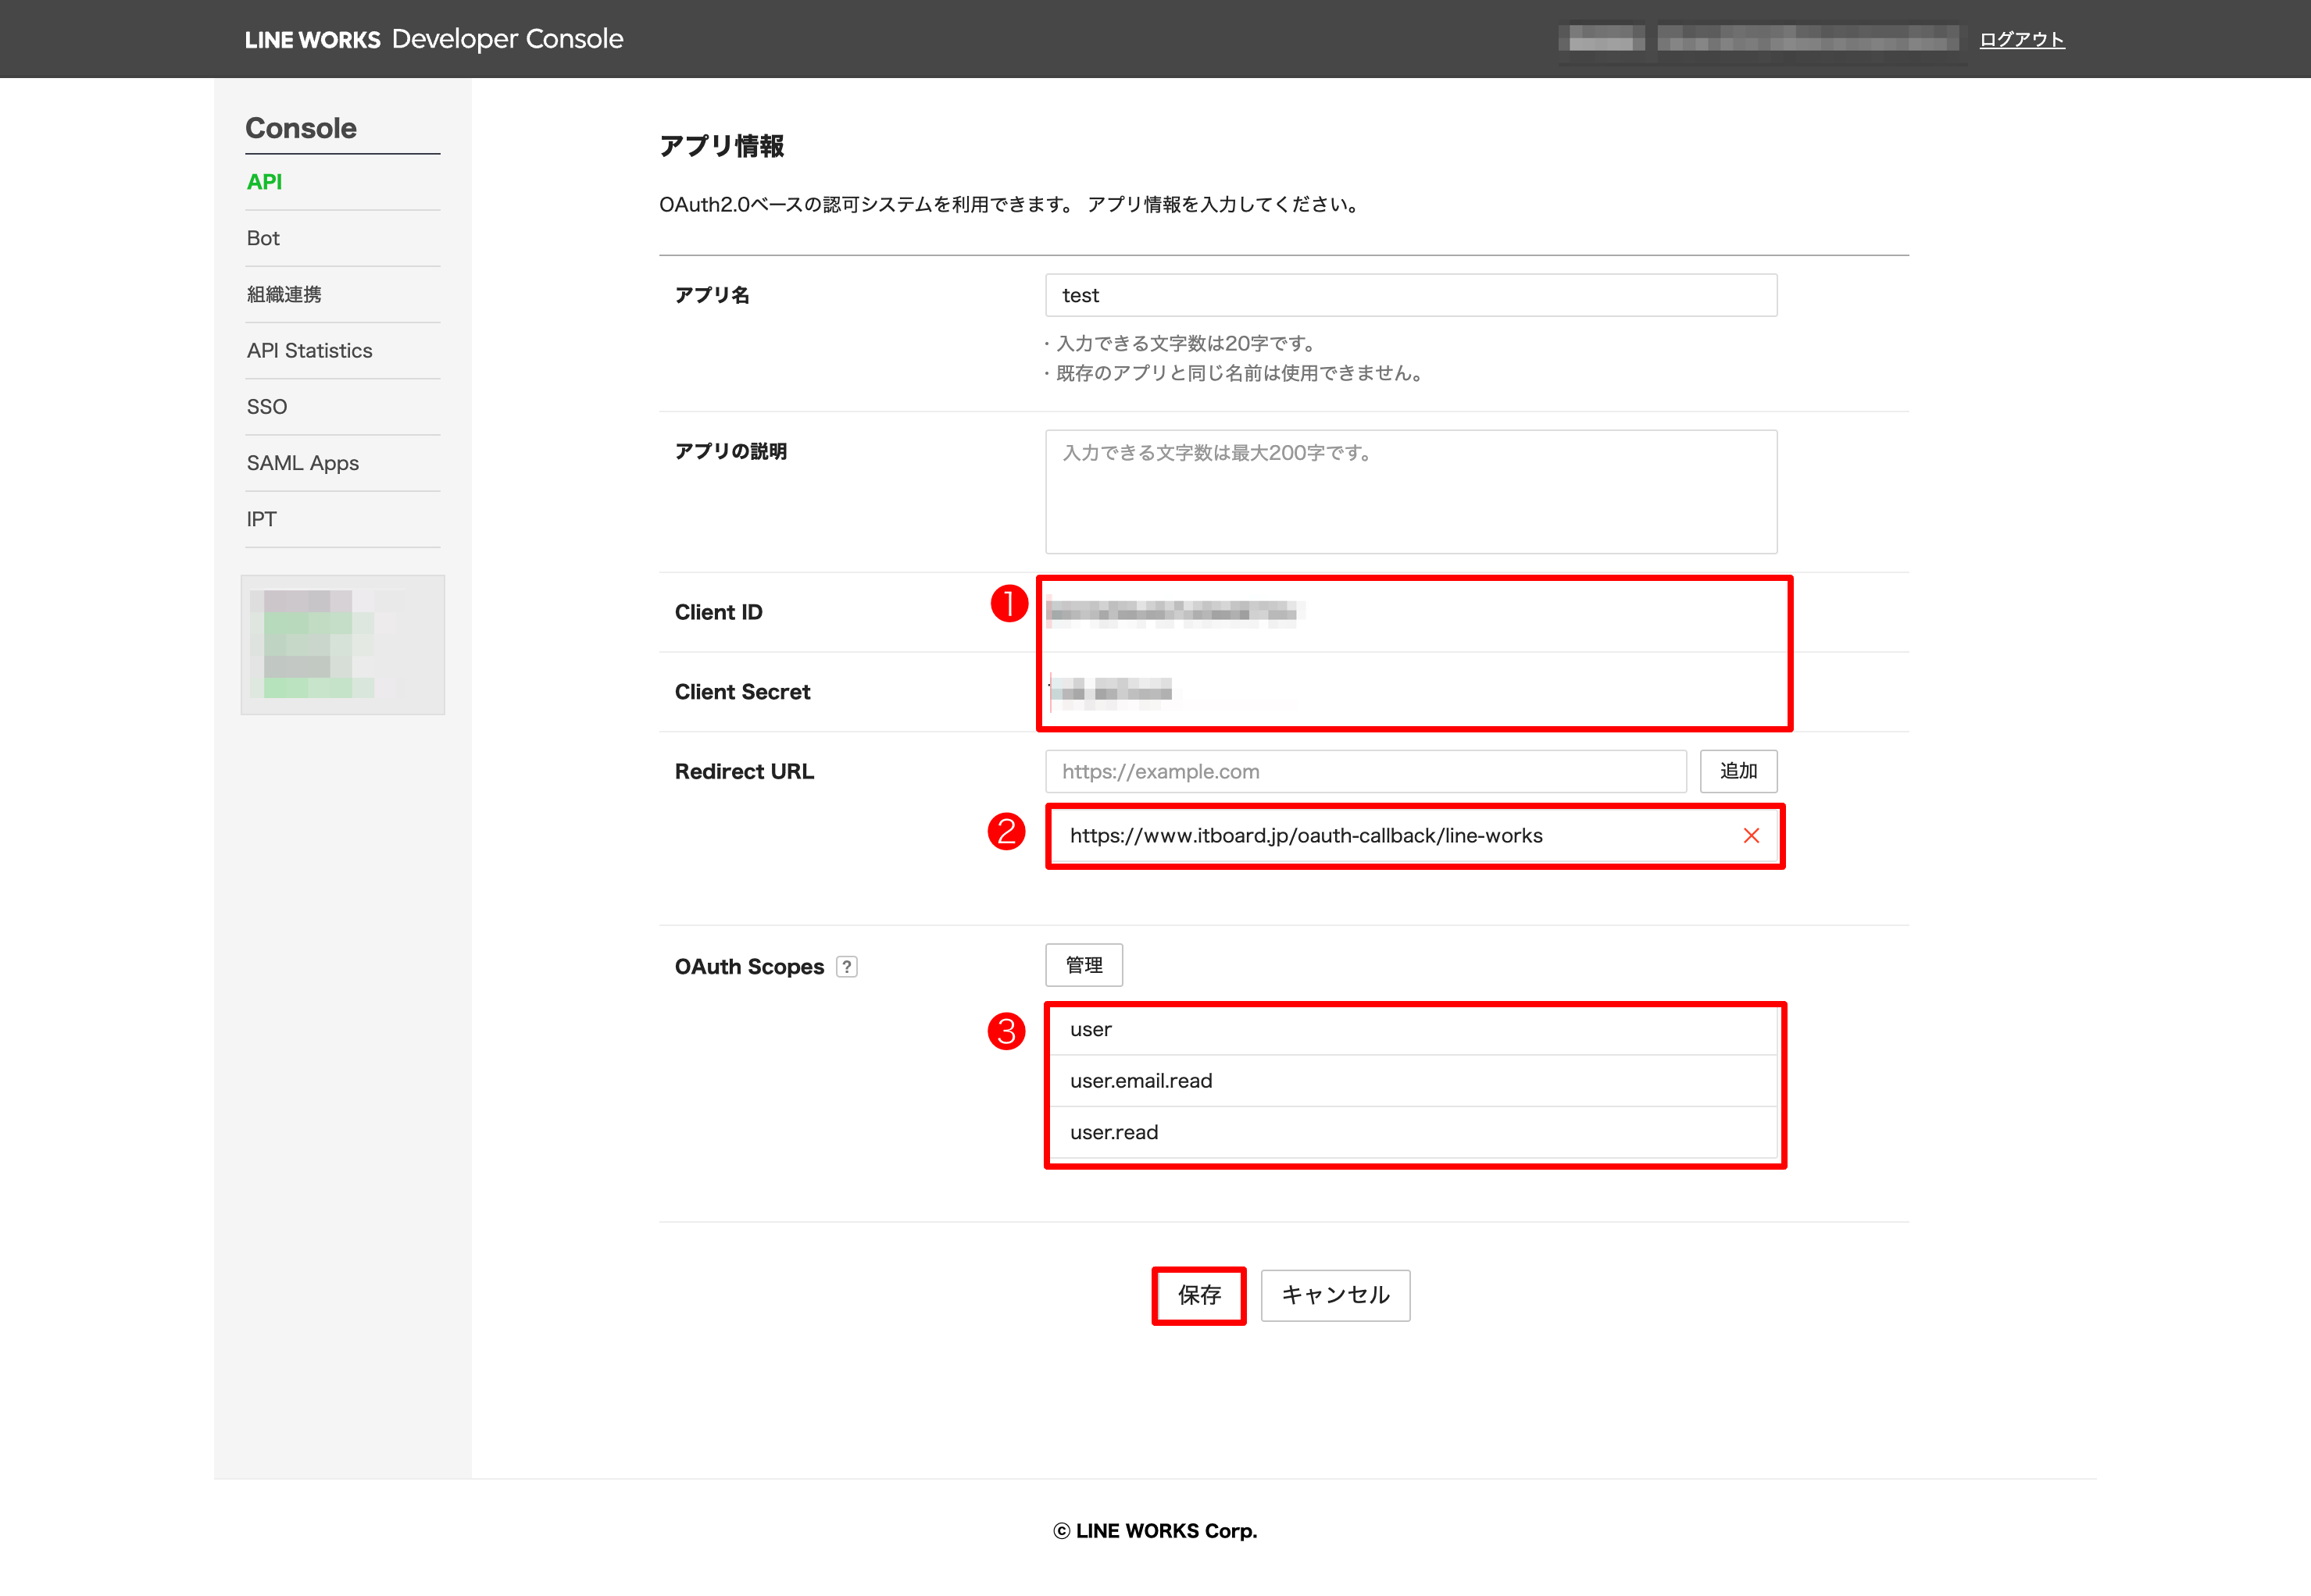Viewport: 2311px width, 1596px height.
Task: Select SSO in the Console sidebar
Action: tap(267, 407)
